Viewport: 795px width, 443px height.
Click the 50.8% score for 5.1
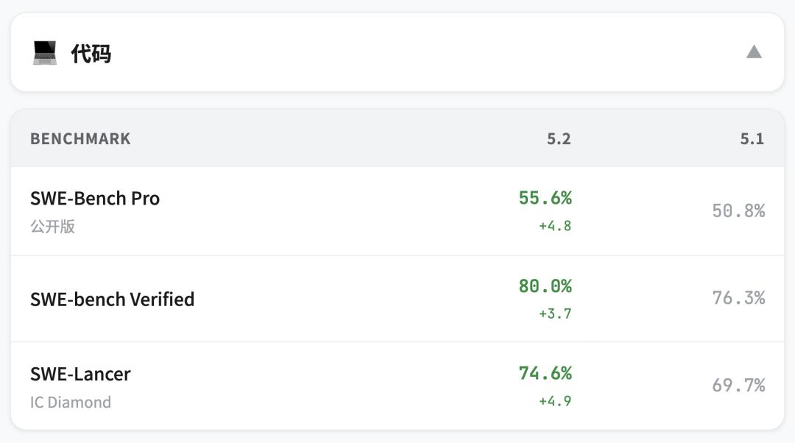tap(738, 211)
